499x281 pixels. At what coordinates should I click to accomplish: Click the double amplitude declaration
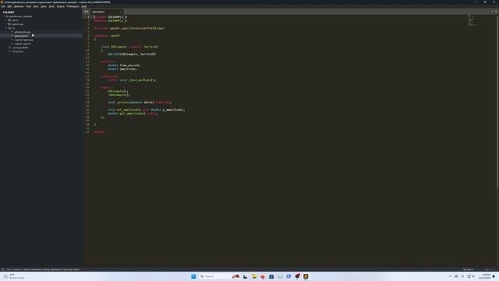tap(122, 69)
